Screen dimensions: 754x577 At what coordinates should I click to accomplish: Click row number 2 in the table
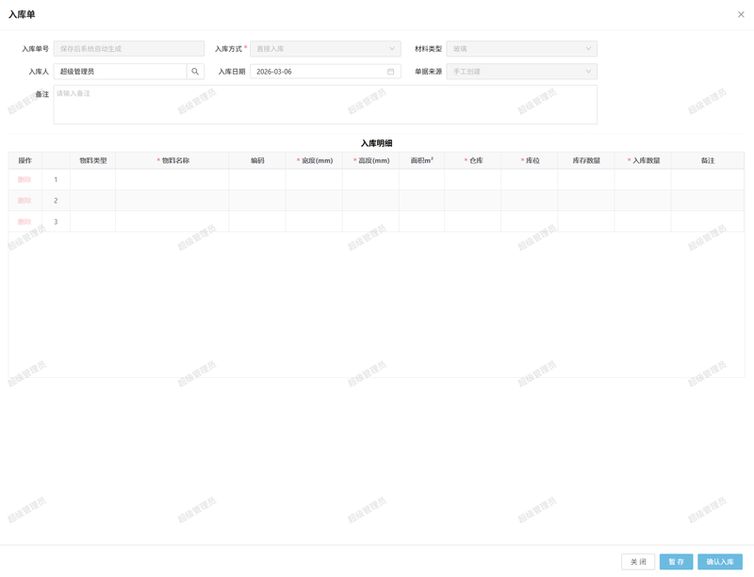[x=56, y=201]
